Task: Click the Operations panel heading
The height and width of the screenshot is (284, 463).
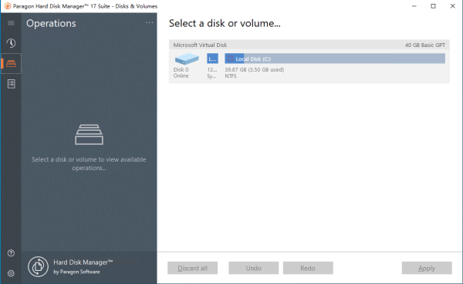Action: pyautogui.click(x=51, y=23)
